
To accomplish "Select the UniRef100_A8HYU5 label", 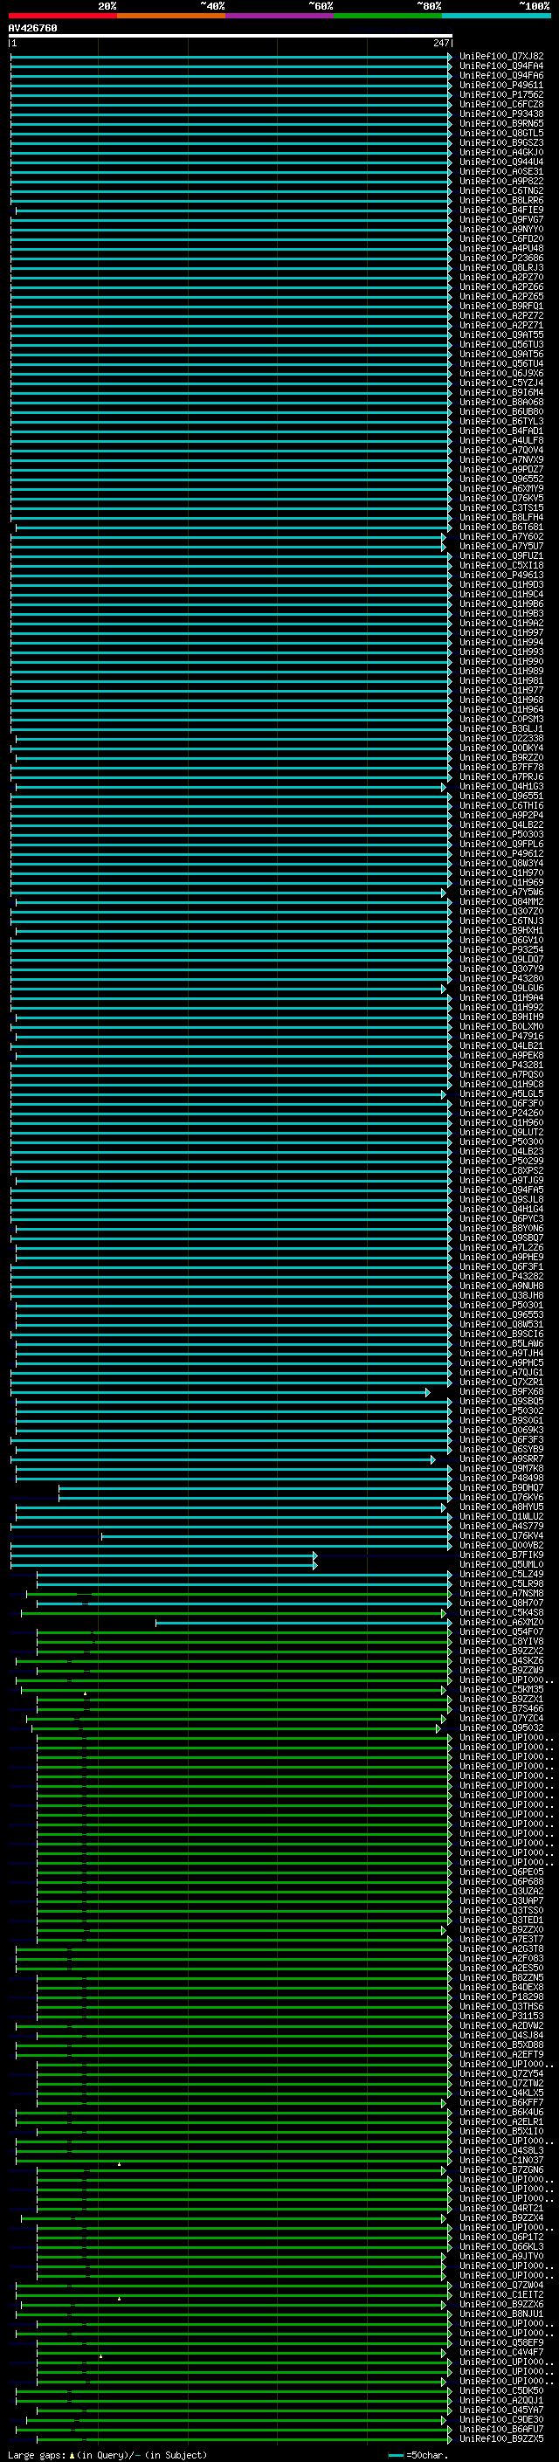I will [x=501, y=1507].
